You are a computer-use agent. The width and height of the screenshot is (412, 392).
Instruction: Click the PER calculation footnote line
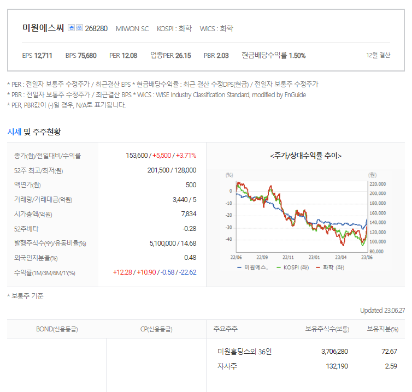point(163,84)
